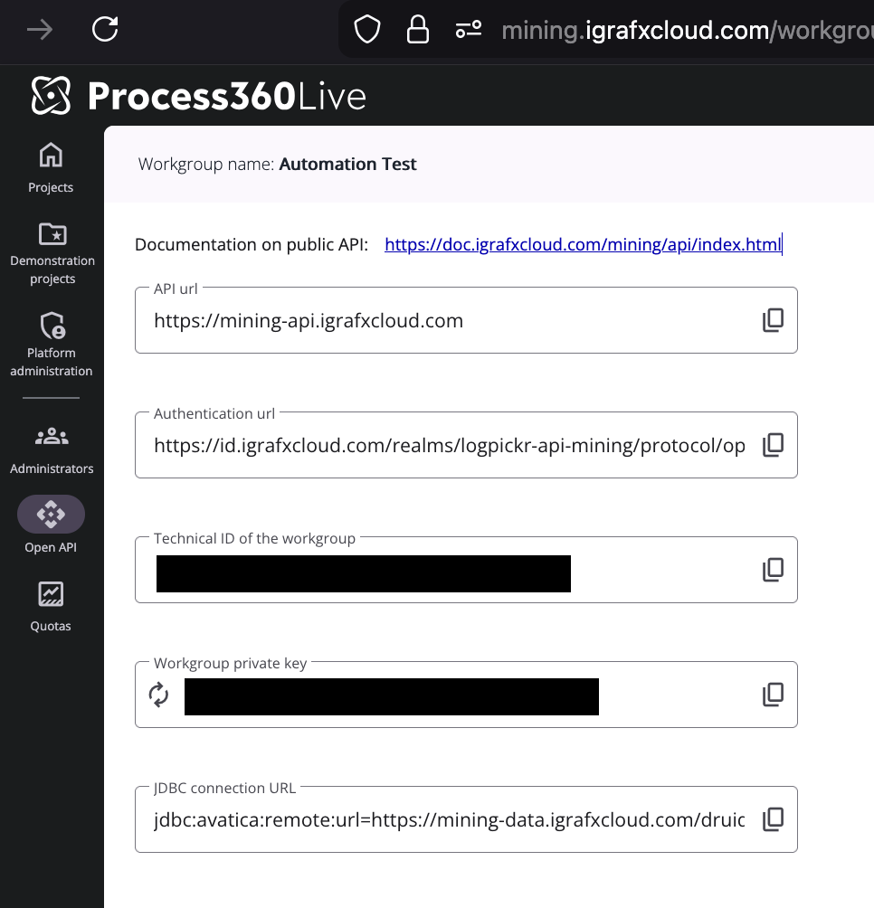This screenshot has height=908, width=874.
Task: Open the Administrators page
Action: point(52,450)
